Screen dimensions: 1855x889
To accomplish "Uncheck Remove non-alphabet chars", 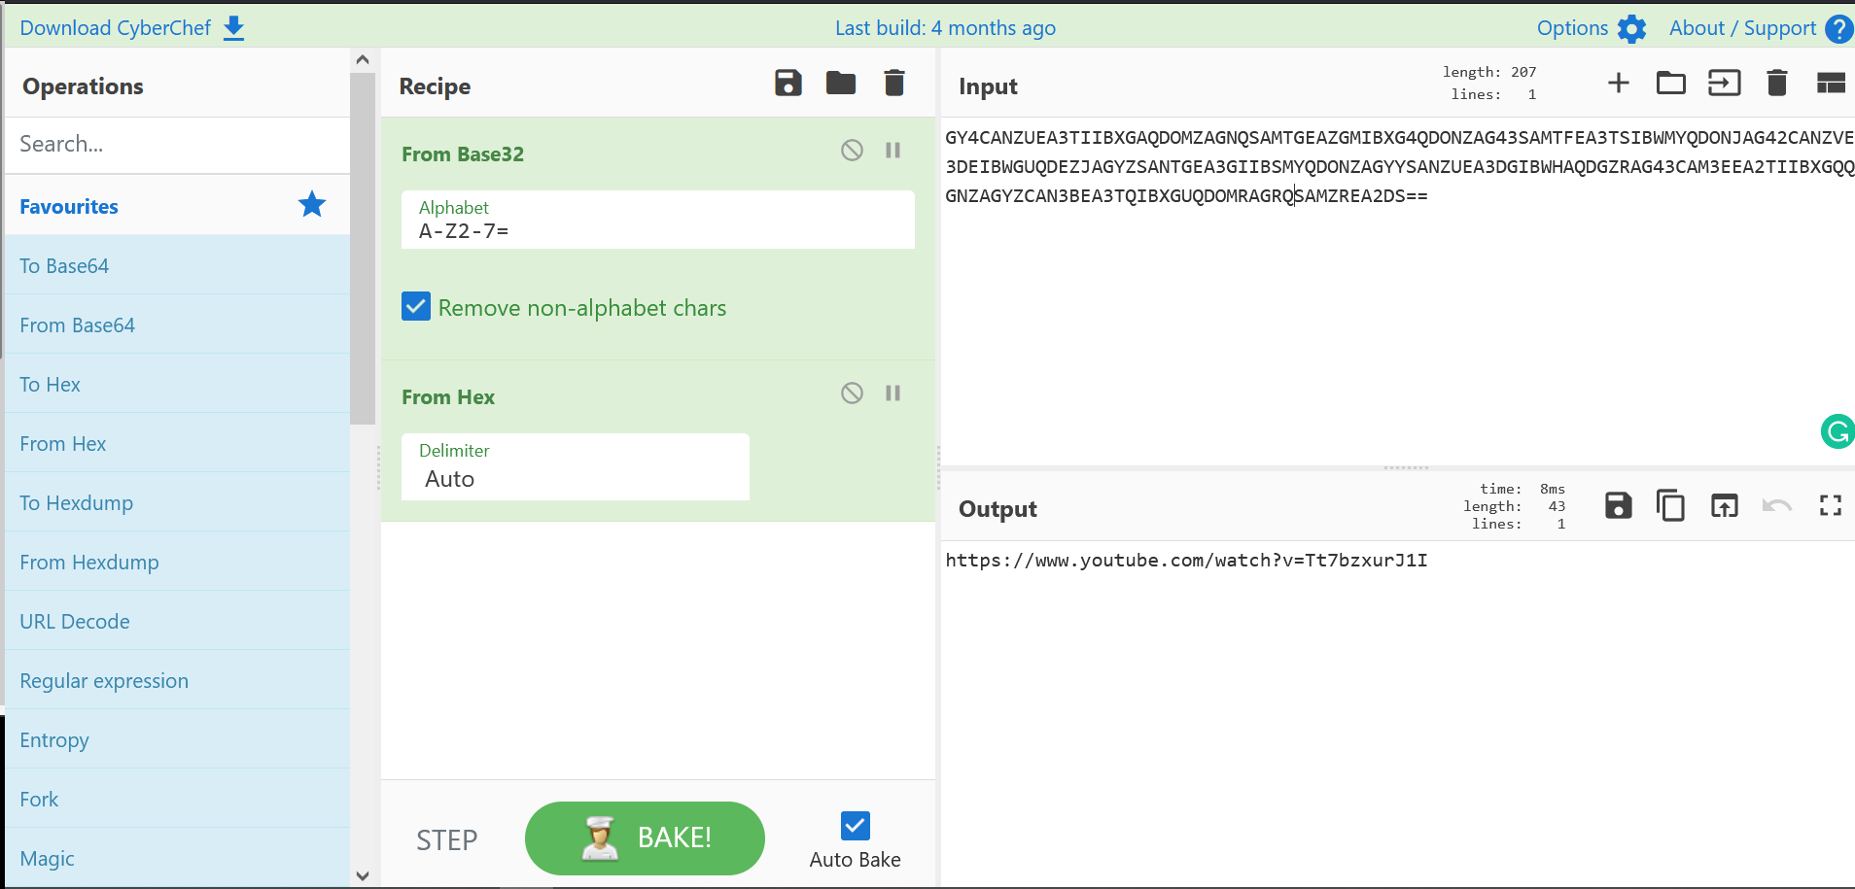I will tap(416, 307).
